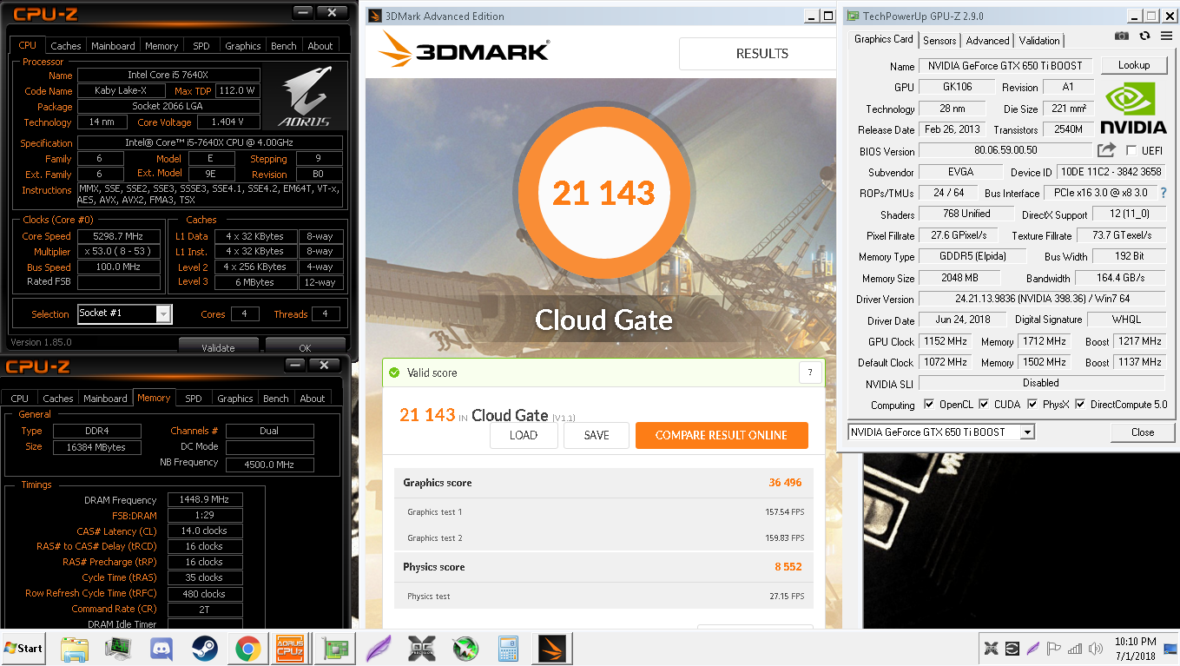Open the RESULTS tab in 3DMark
The image size is (1180, 666).
[761, 54]
